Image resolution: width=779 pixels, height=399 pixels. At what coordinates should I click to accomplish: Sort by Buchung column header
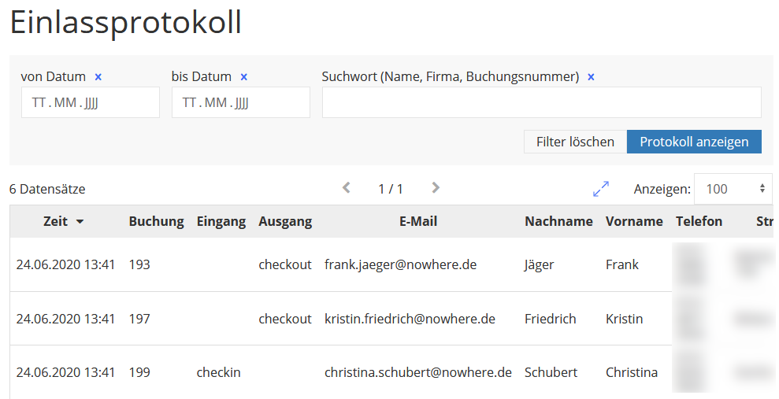156,222
